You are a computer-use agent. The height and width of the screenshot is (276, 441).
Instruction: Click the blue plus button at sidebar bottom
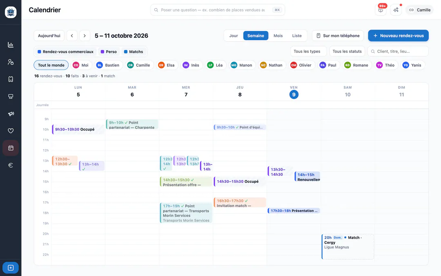(11, 267)
